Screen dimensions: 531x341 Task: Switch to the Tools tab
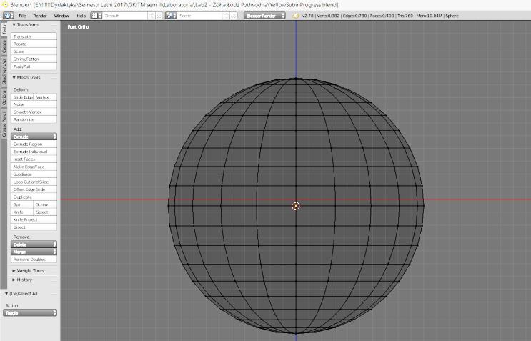click(4, 29)
